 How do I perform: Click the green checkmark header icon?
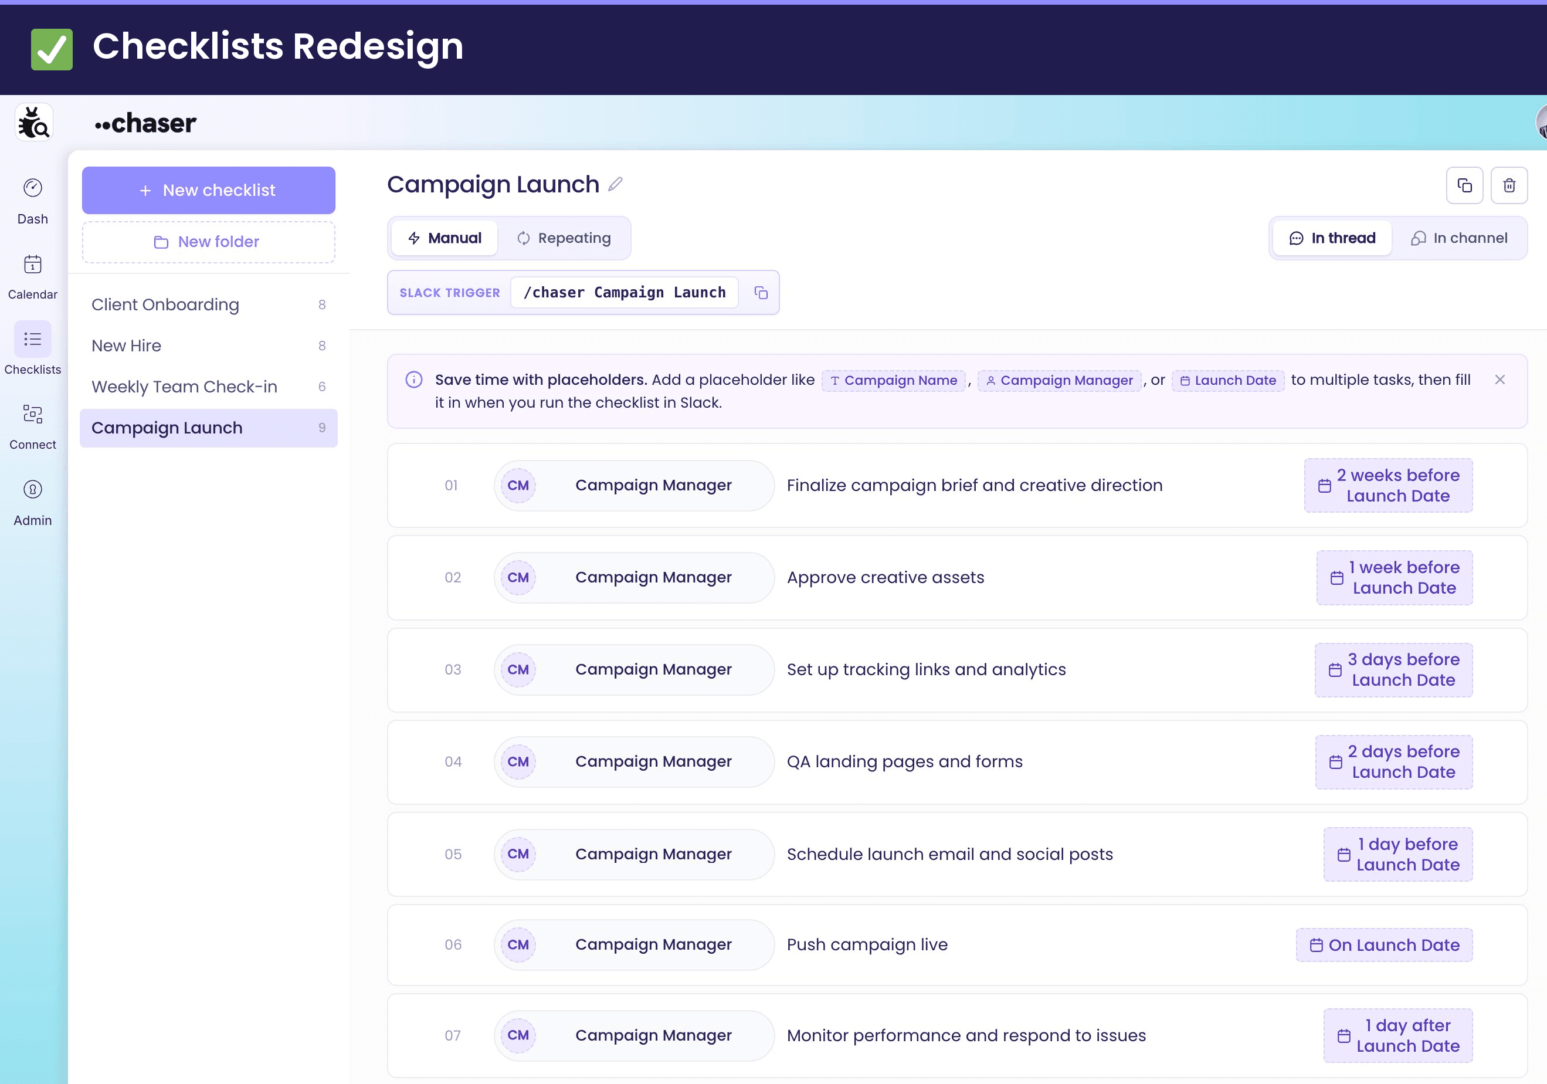click(x=52, y=49)
